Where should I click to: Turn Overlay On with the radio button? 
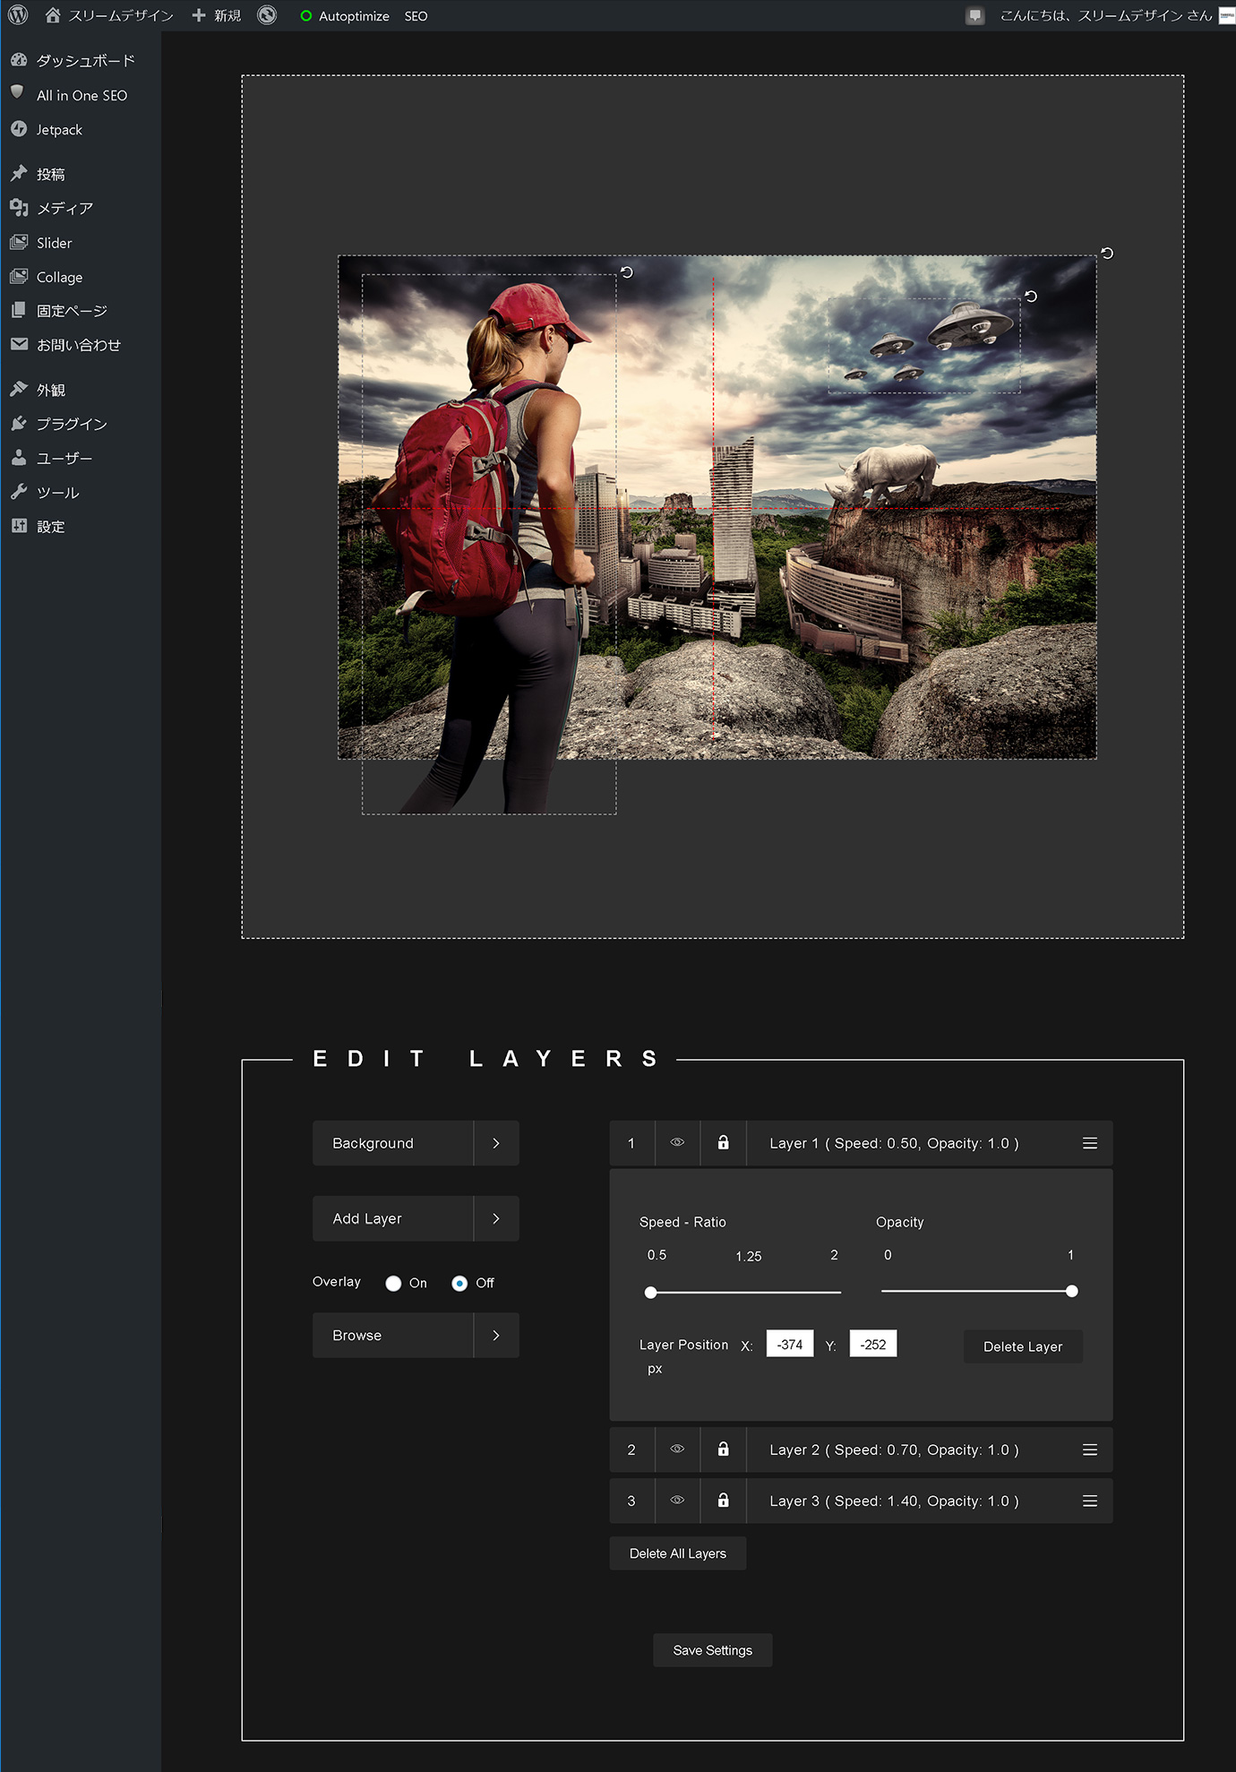click(x=393, y=1283)
